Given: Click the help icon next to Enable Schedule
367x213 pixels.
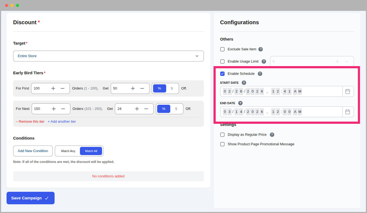Looking at the screenshot, I should click(260, 73).
